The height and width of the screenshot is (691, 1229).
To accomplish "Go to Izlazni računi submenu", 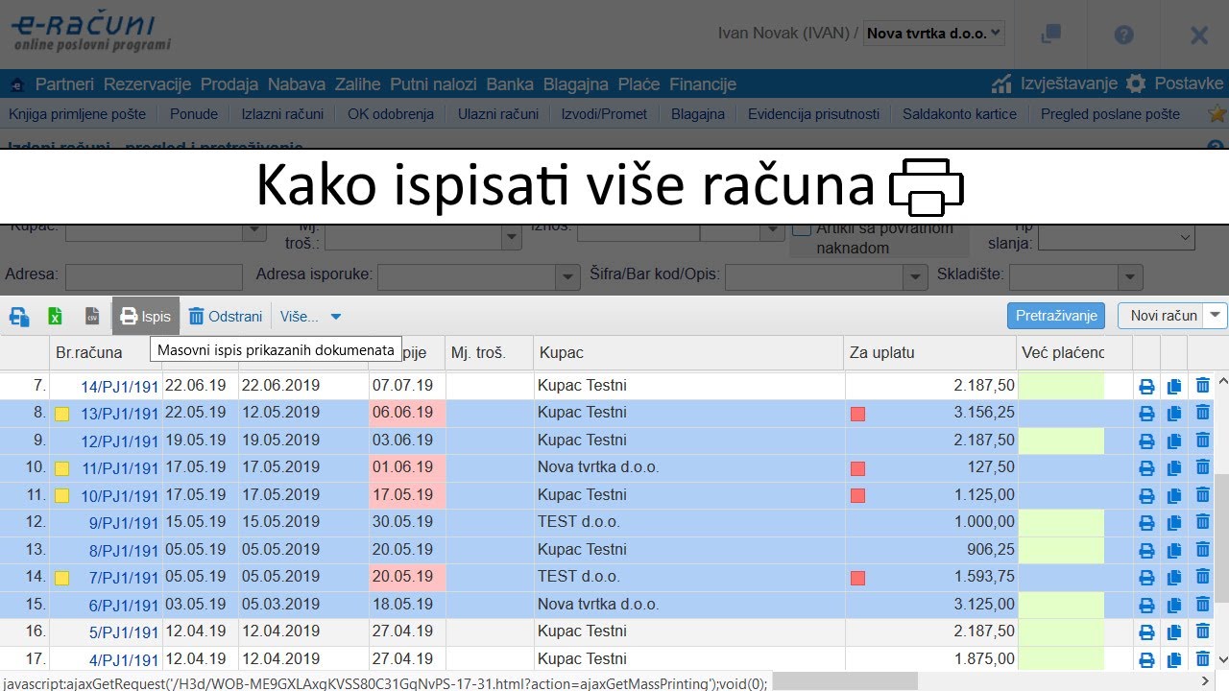I will [x=282, y=114].
